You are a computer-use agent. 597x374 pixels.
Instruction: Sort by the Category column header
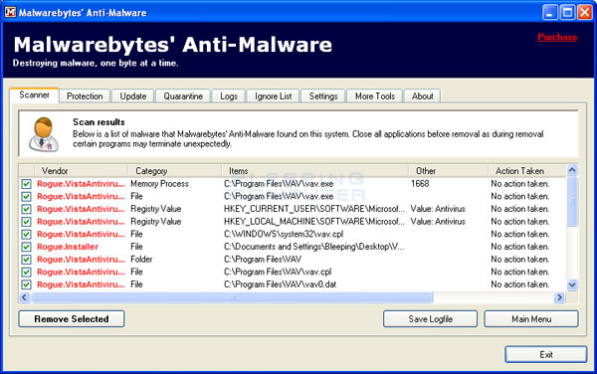[x=175, y=171]
